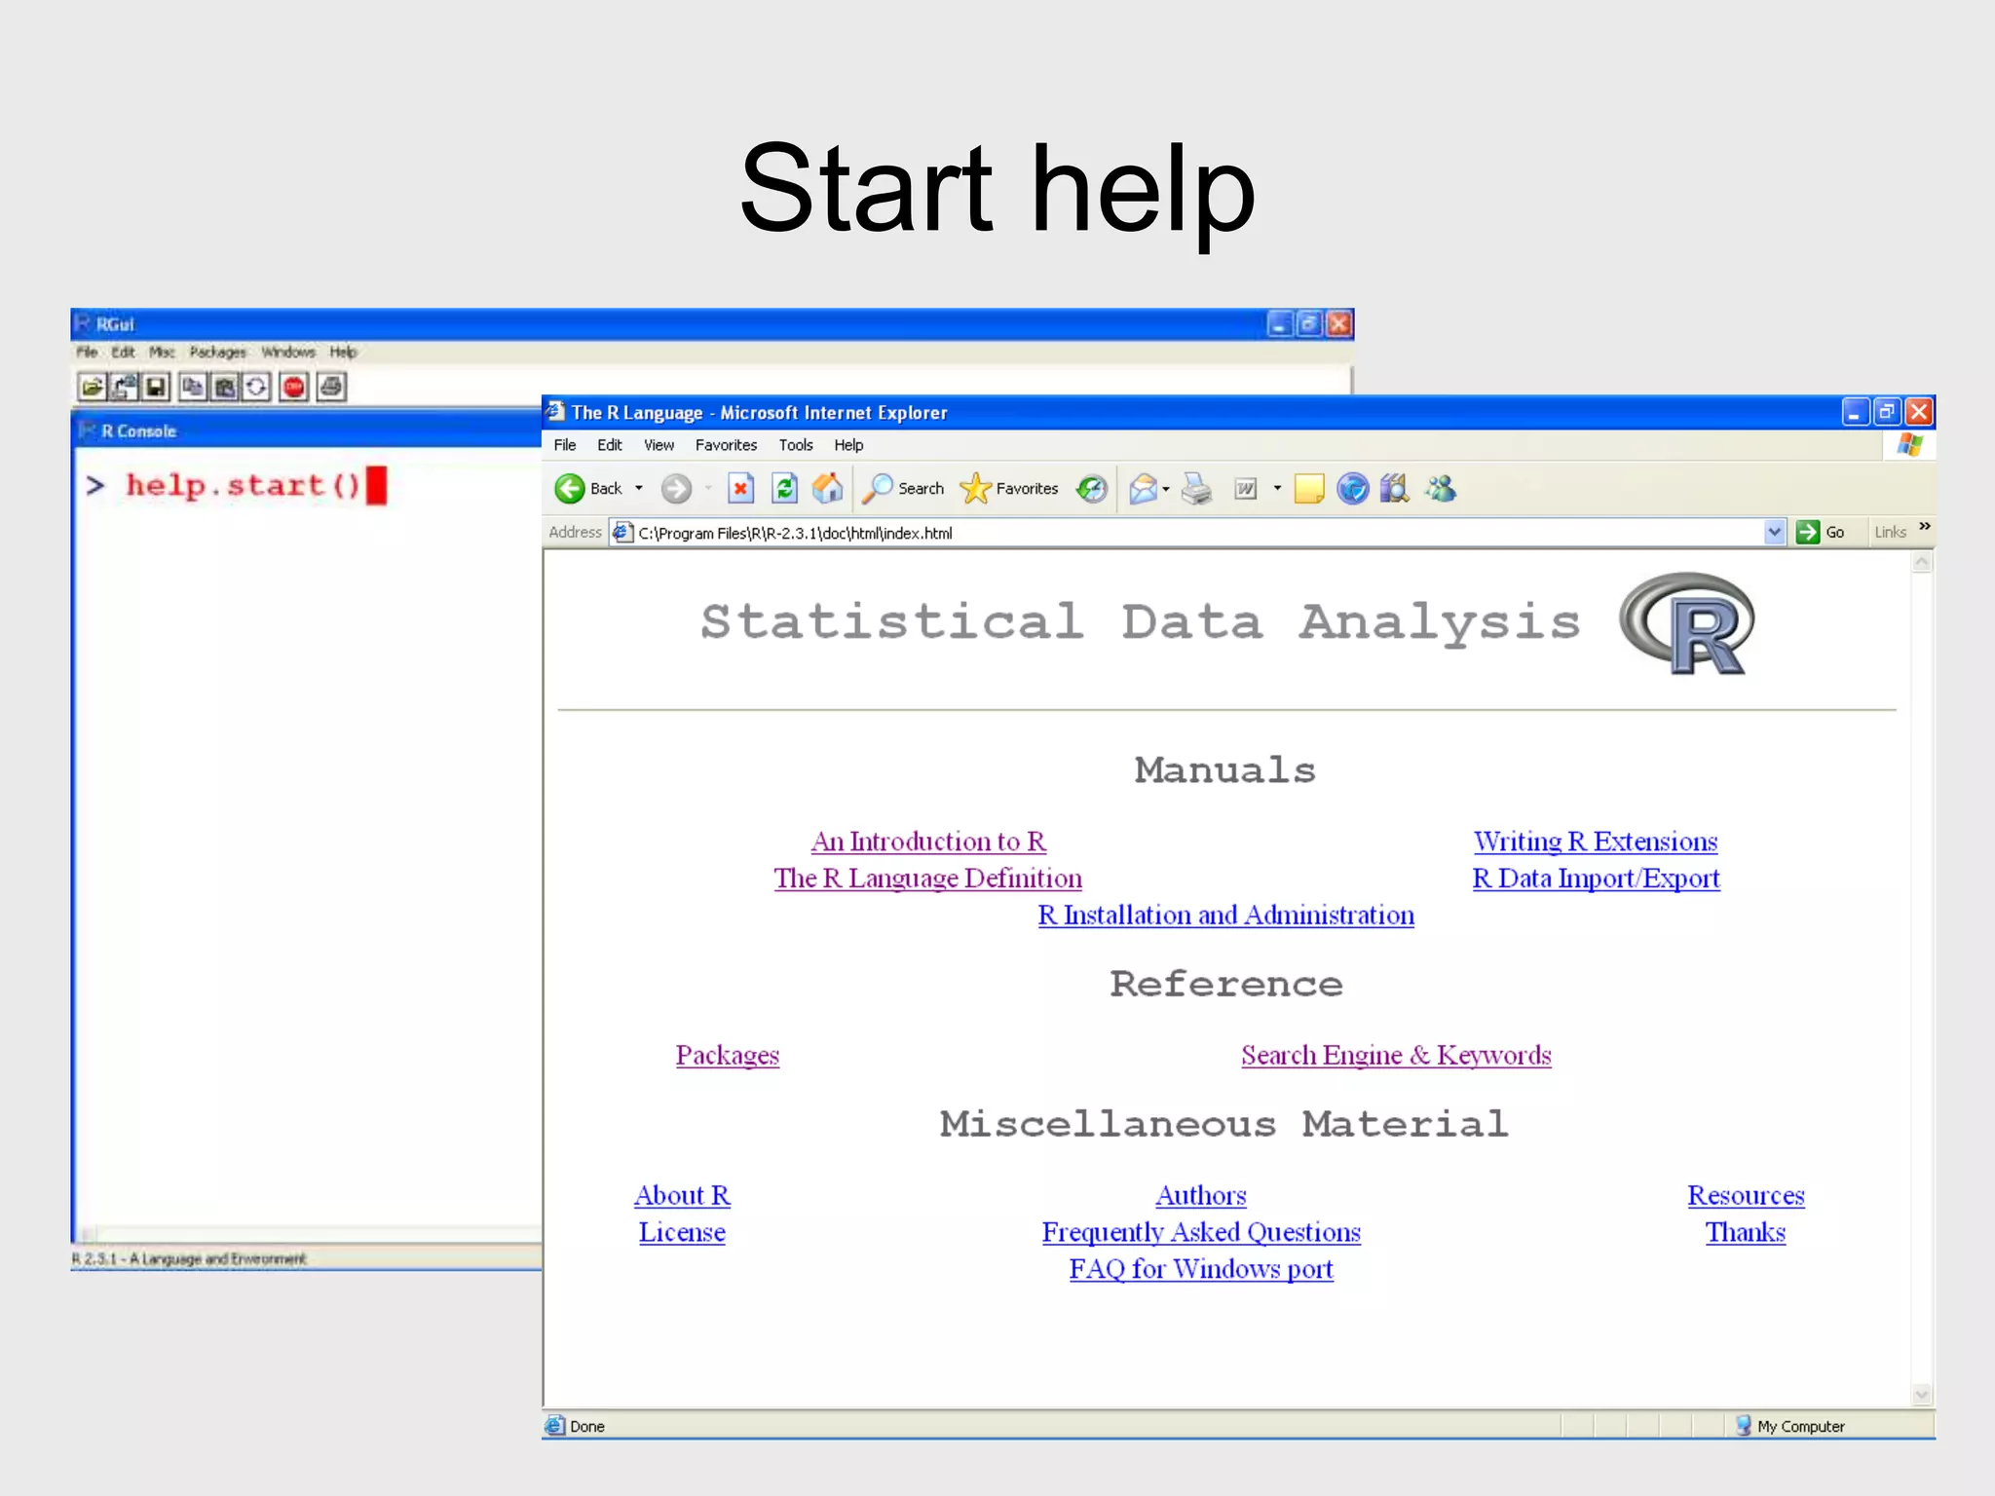The height and width of the screenshot is (1496, 1995).
Task: Open the Authors link
Action: pos(1201,1196)
